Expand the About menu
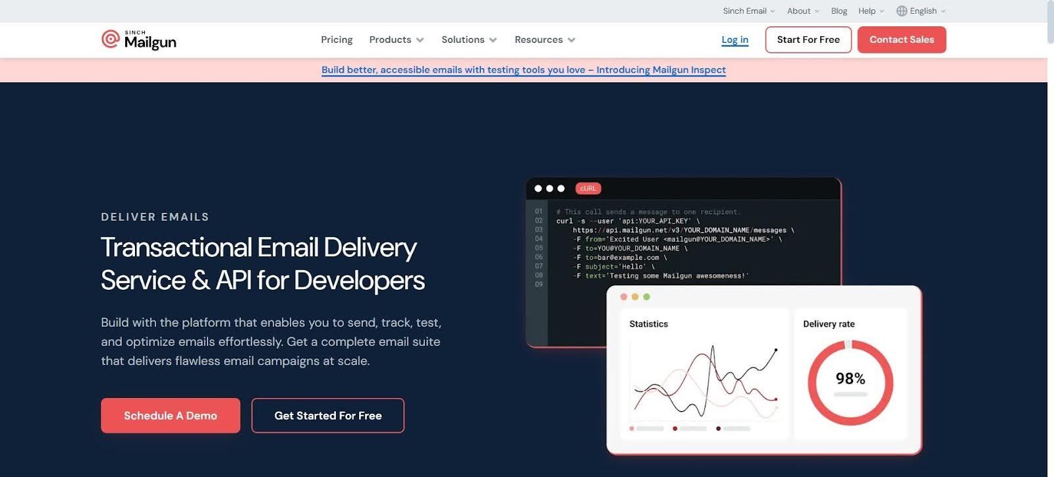Viewport: 1054px width, 477px height. (x=803, y=11)
